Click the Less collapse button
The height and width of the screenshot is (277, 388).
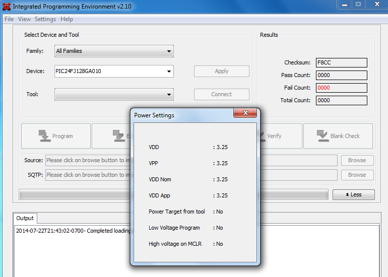tap(354, 194)
